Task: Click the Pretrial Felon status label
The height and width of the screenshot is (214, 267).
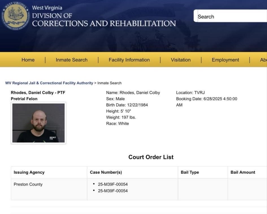Action: tap(24, 99)
